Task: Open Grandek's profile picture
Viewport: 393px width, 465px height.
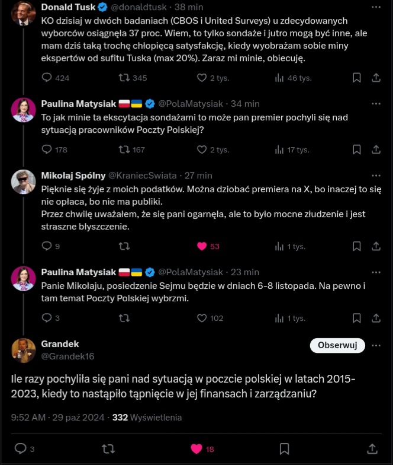Action: [24, 350]
